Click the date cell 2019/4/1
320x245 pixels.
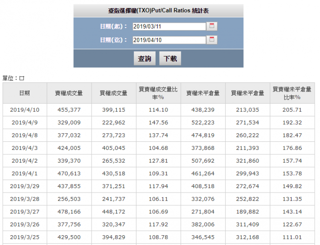coord(25,173)
